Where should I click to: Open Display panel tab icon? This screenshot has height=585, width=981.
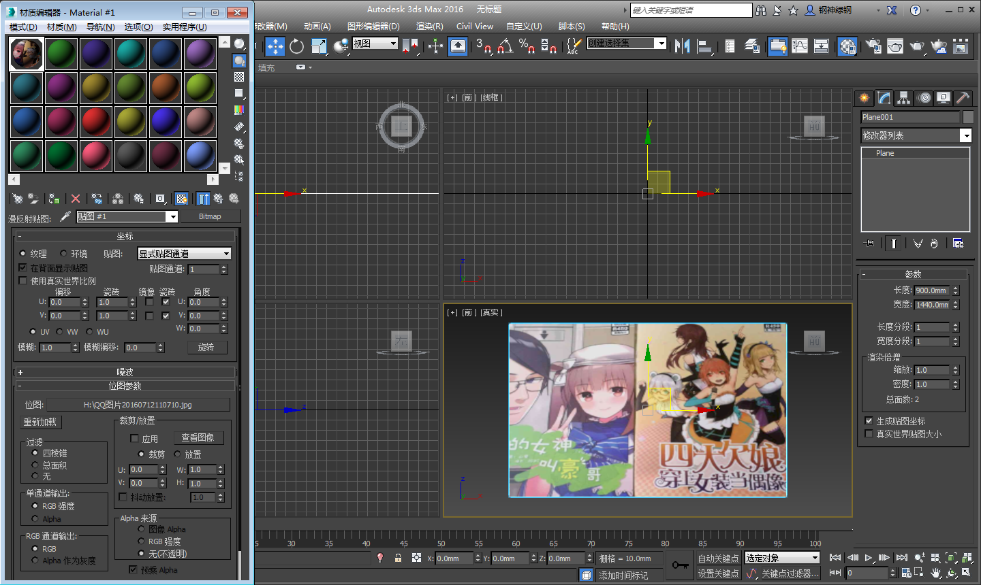pos(943,98)
